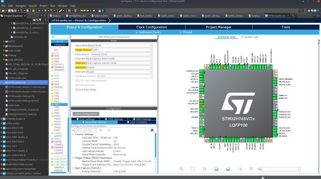Select SPI2 in the peripheral list
Screen dimensions: 321x179
click(x=57, y=76)
